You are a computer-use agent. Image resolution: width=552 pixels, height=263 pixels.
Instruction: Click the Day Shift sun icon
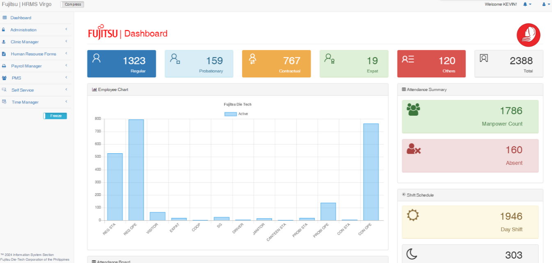[x=413, y=215]
